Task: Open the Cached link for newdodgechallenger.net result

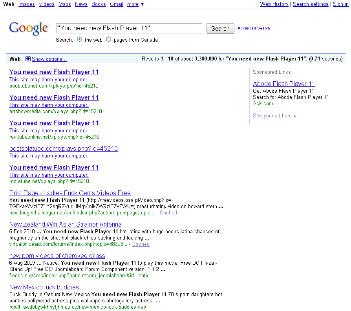Action: coord(168,213)
